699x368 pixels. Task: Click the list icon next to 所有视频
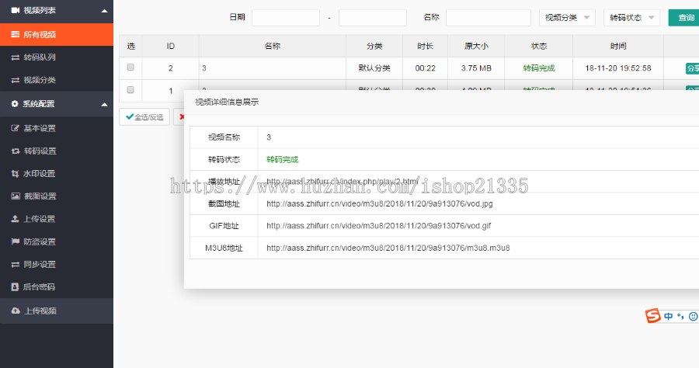16,34
